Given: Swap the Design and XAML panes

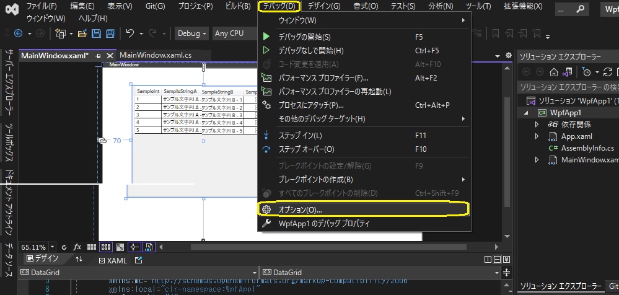Looking at the screenshot, I should (x=79, y=260).
